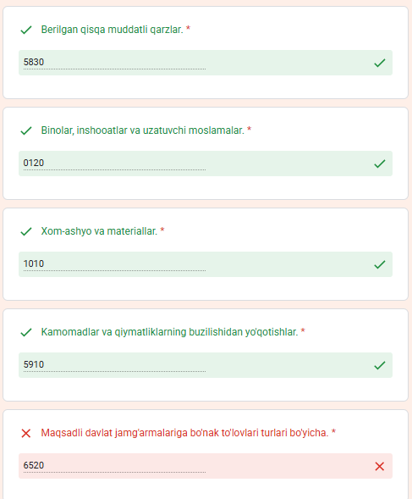Screen dimensions: 412x499
Task: Click the Kamomadlar va qiymatliklarning question title
Action: (169, 332)
